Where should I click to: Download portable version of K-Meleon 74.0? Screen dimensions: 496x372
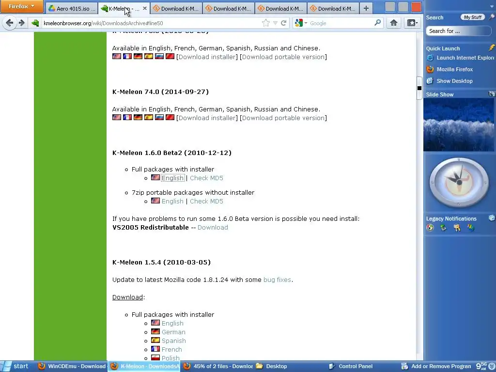click(x=283, y=118)
